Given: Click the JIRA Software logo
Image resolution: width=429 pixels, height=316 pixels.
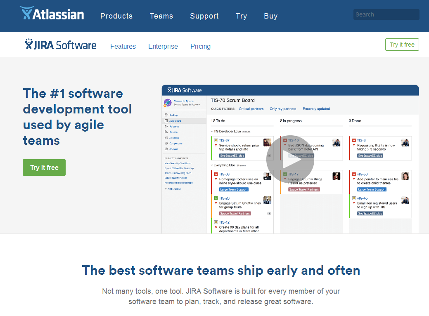Looking at the screenshot, I should click(61, 45).
